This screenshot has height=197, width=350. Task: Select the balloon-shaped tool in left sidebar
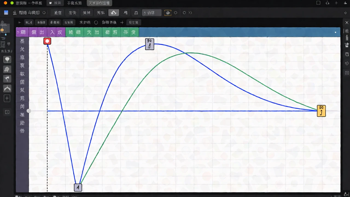pyautogui.click(x=7, y=60)
